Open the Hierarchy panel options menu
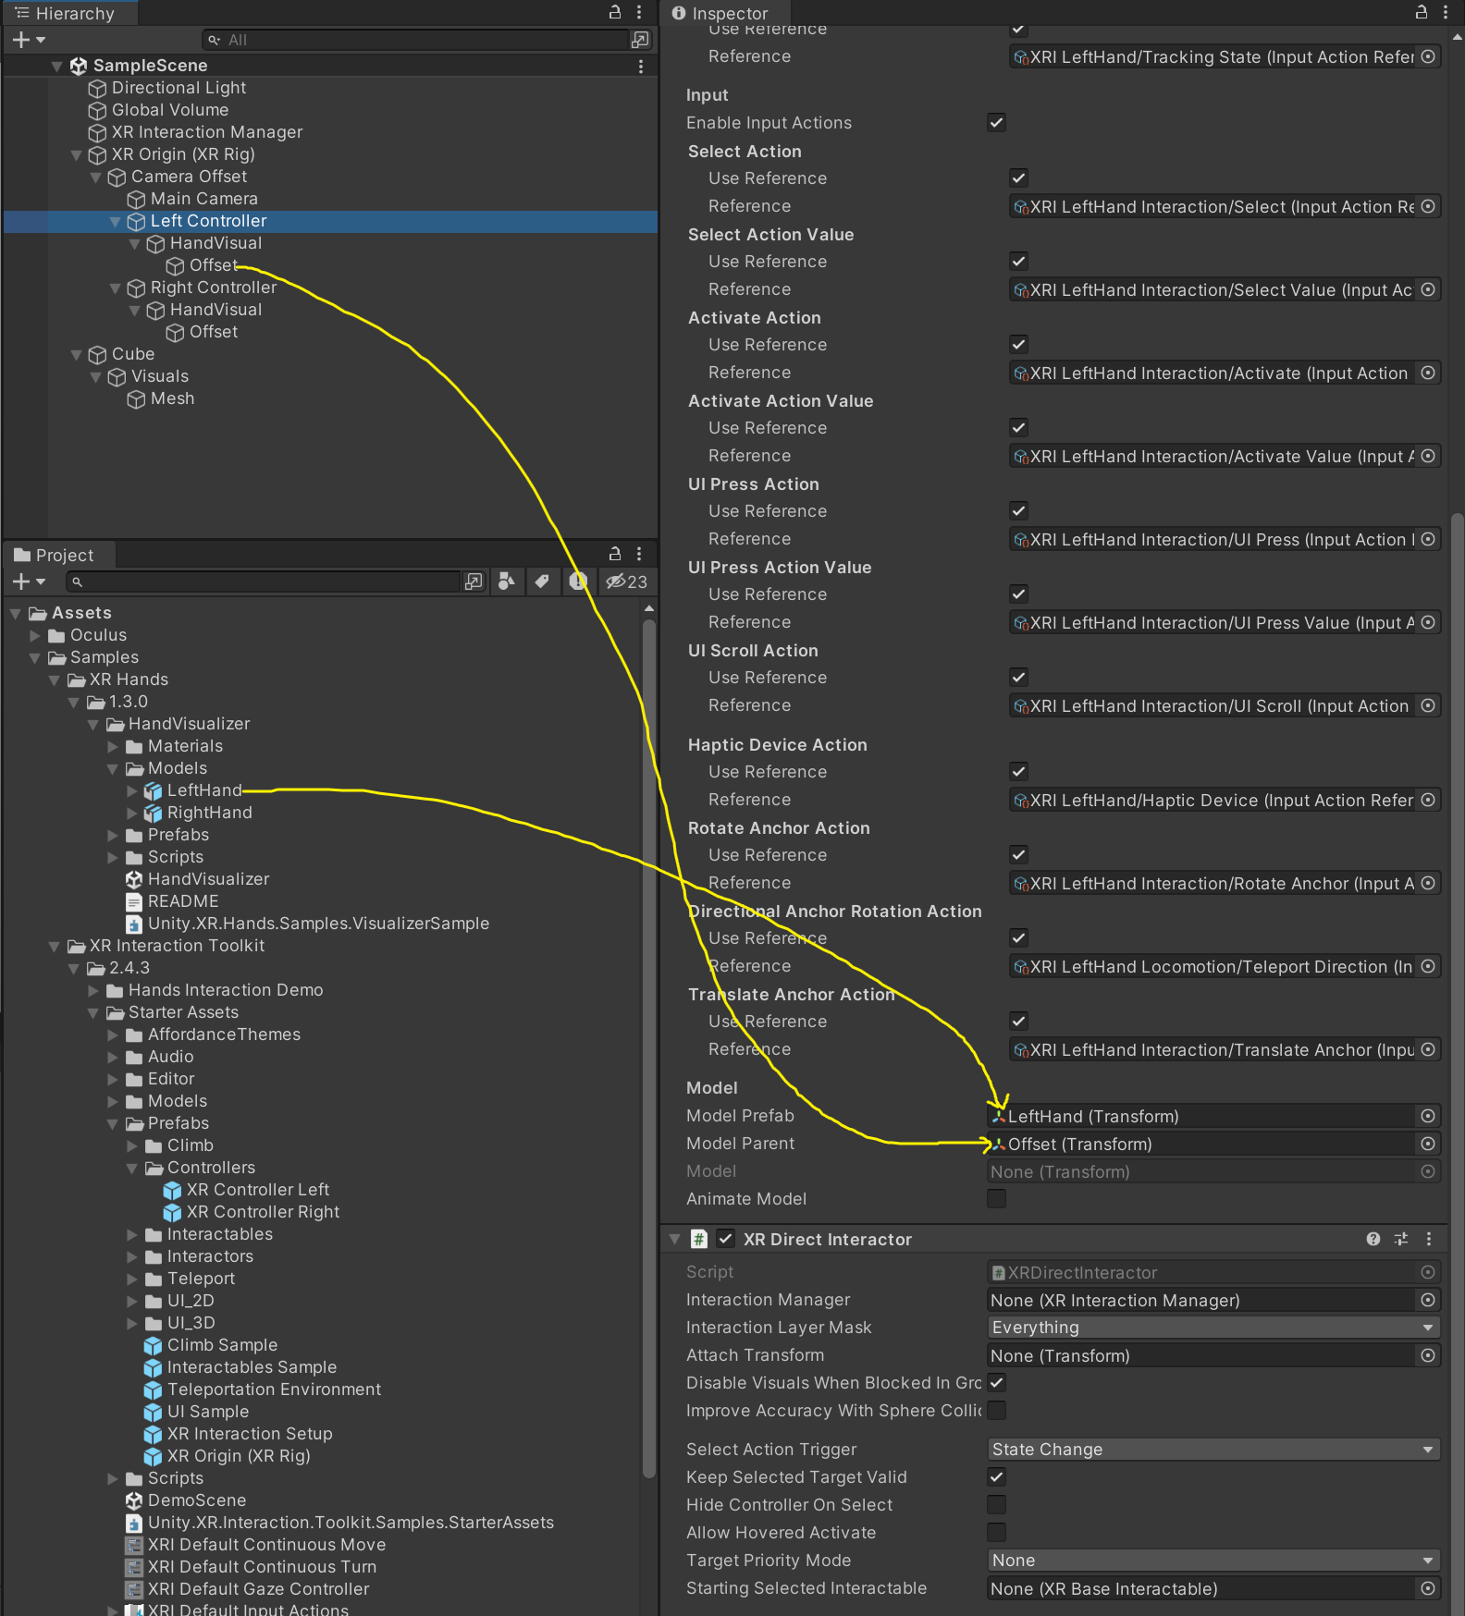The height and width of the screenshot is (1616, 1465). [639, 12]
